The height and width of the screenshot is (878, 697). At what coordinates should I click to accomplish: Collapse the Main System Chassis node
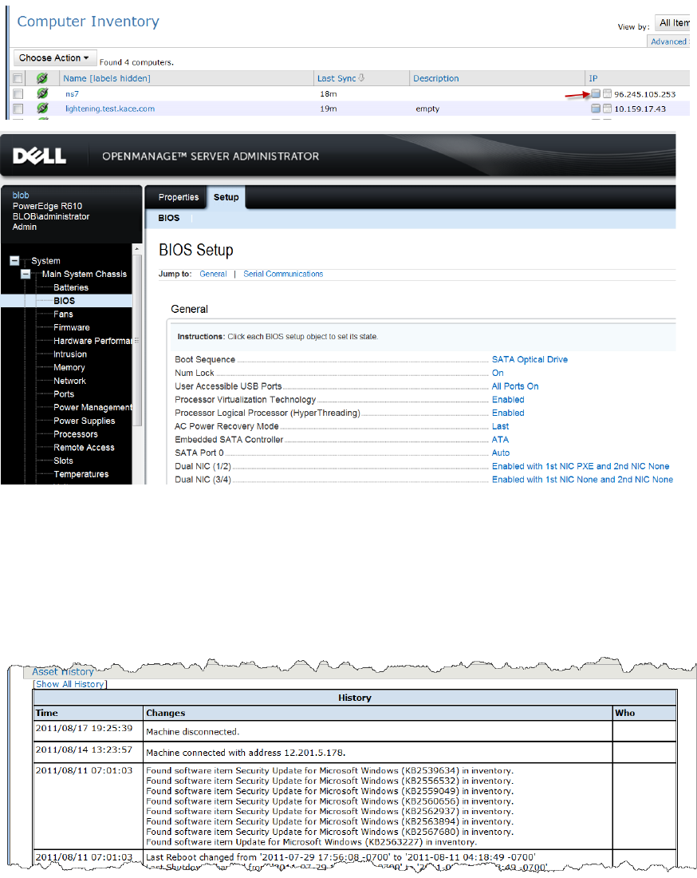(x=26, y=274)
